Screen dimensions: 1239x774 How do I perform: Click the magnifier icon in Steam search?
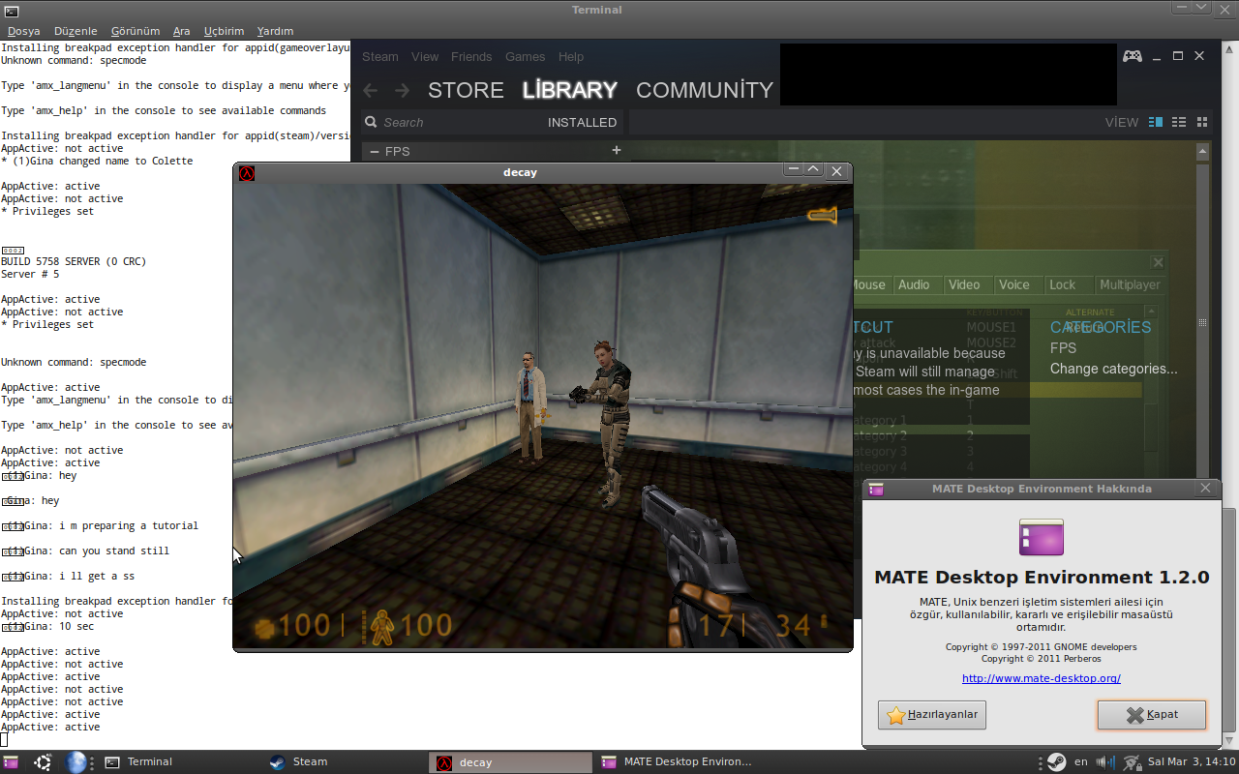[371, 123]
